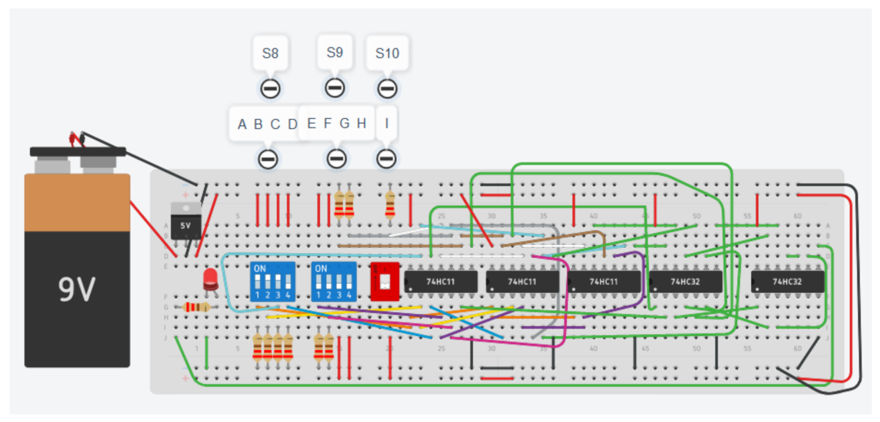Select the A B C D annotation text
880x422 pixels.
[266, 124]
